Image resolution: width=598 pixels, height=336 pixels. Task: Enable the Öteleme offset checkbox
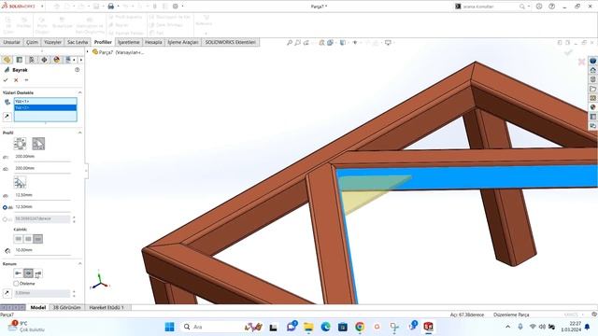pyautogui.click(x=16, y=284)
